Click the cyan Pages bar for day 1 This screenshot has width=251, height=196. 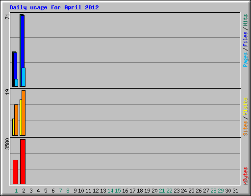(x=16, y=83)
